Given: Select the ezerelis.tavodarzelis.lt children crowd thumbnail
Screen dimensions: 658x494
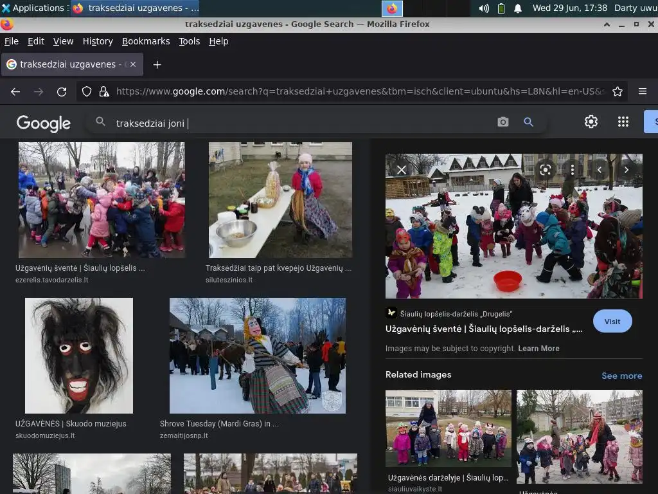Looking at the screenshot, I should (x=102, y=200).
